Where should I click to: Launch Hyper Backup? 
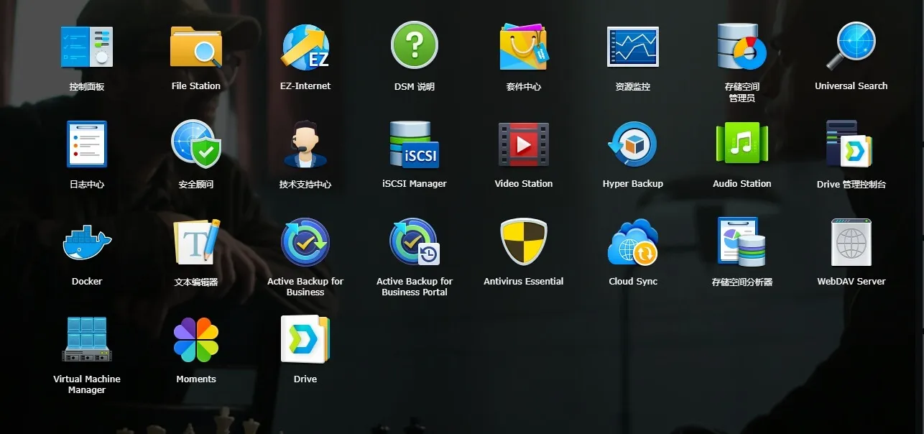click(633, 144)
